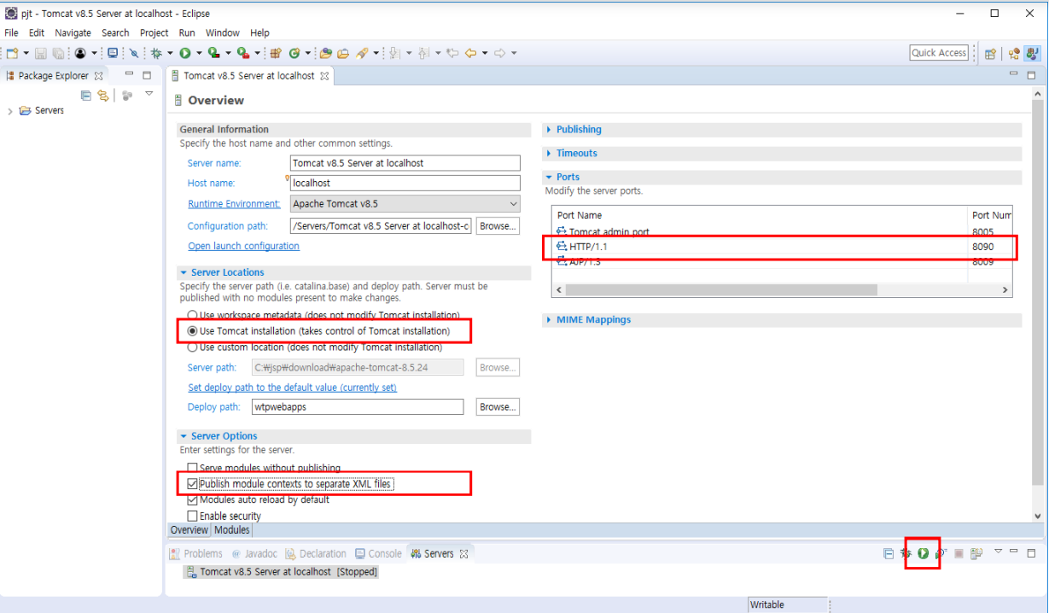Open the Runtime Environment combo box
This screenshot has width=1049, height=613.
click(405, 204)
